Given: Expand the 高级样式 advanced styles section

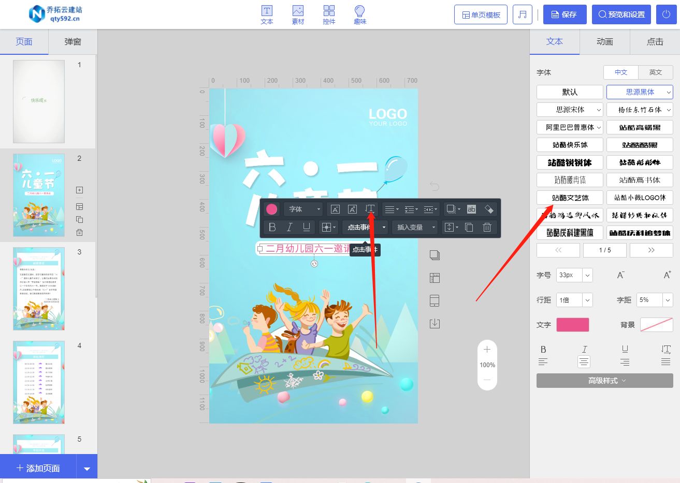Looking at the screenshot, I should [x=605, y=381].
